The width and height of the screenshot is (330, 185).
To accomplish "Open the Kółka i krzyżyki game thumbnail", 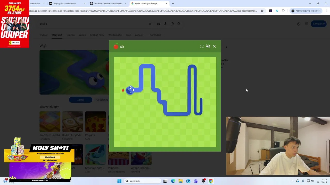I will 73,122.
